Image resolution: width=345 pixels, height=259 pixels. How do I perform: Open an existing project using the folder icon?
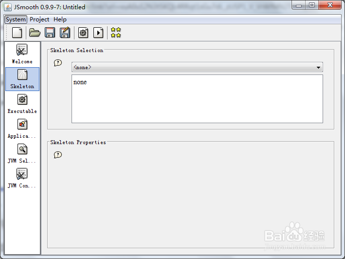pyautogui.click(x=35, y=33)
